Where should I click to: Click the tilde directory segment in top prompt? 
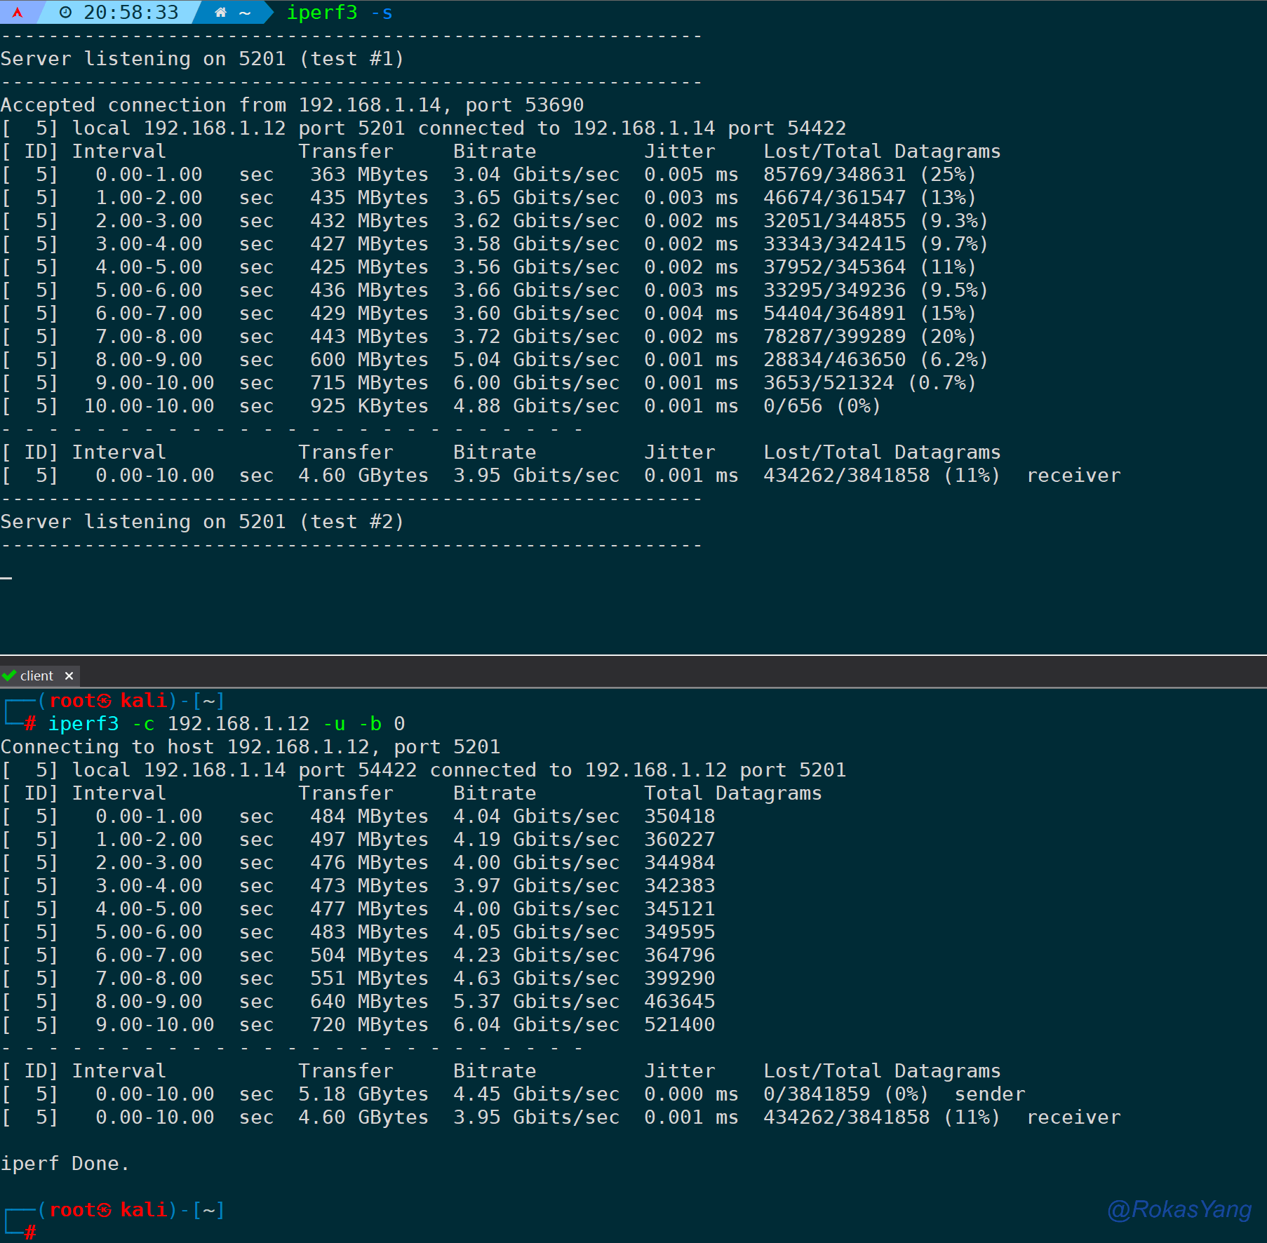[x=245, y=13]
